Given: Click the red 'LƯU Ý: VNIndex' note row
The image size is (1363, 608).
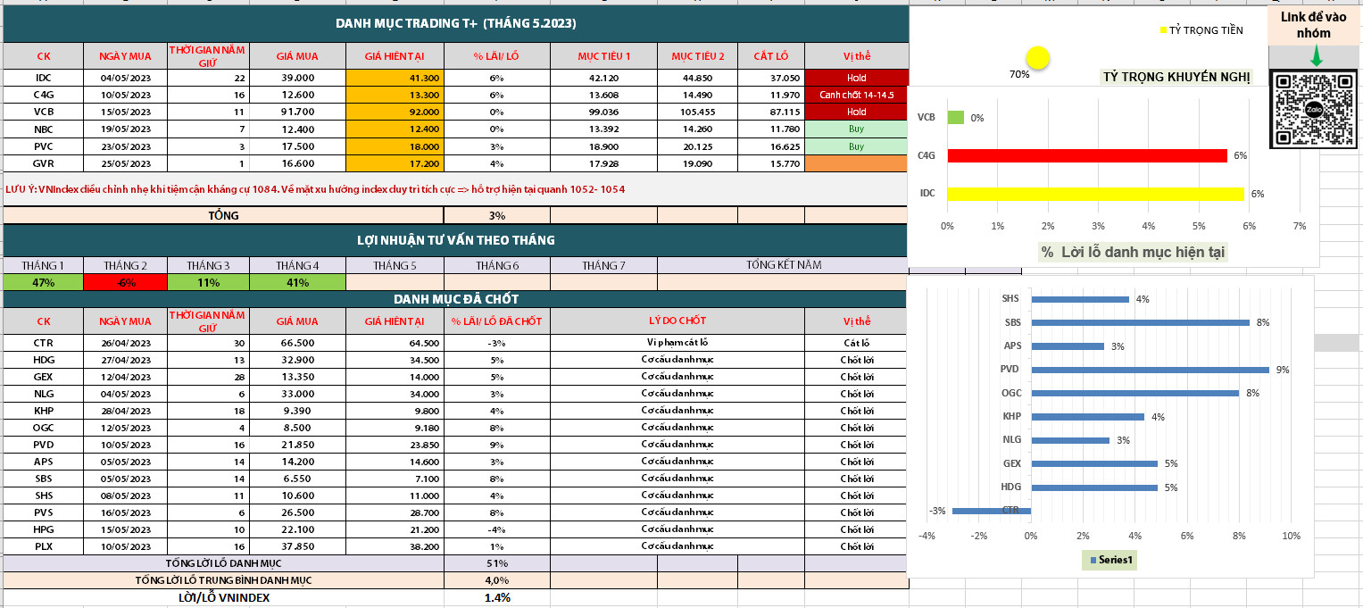Looking at the screenshot, I should coord(455,189).
